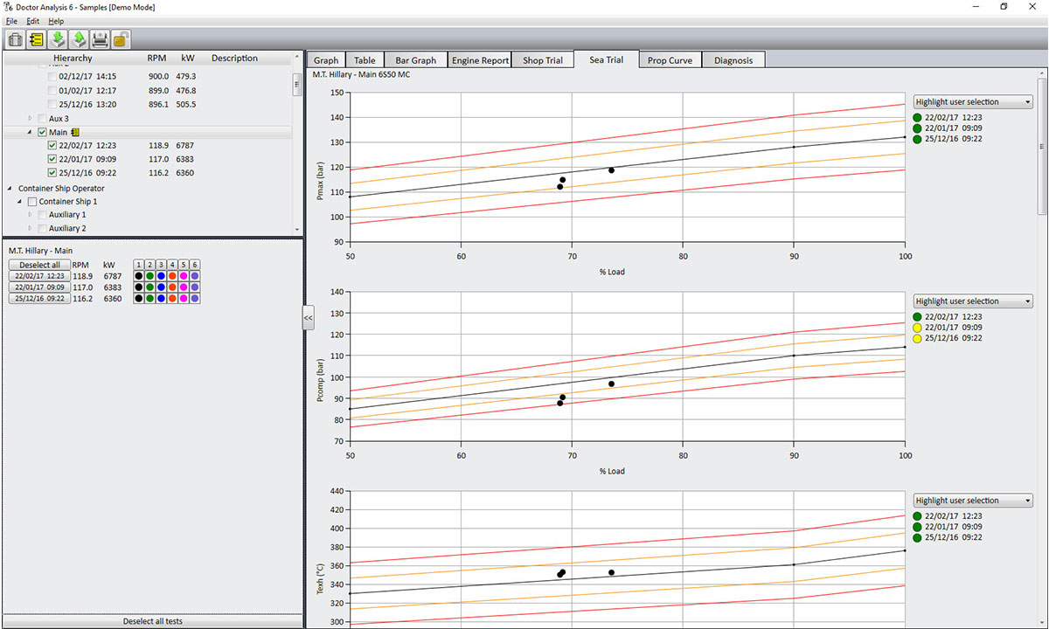The width and height of the screenshot is (1049, 629).
Task: Click the cylinder 4 orange swatch for 22/02/17
Action: [x=172, y=276]
